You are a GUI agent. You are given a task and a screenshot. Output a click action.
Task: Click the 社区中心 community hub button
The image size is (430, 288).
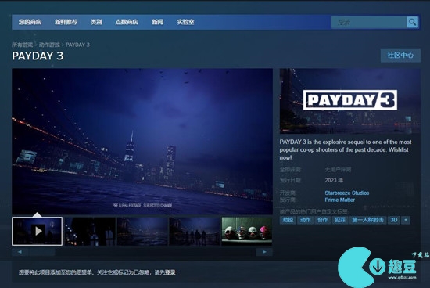[400, 56]
